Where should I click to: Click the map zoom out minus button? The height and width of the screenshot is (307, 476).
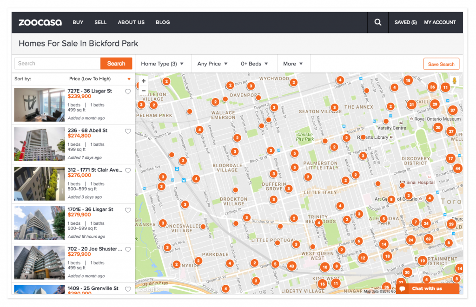pos(144,91)
